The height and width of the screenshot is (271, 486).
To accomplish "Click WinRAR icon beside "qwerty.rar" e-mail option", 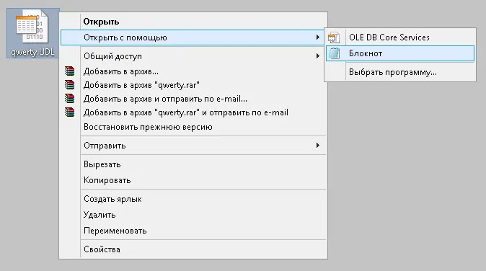I will [70, 112].
